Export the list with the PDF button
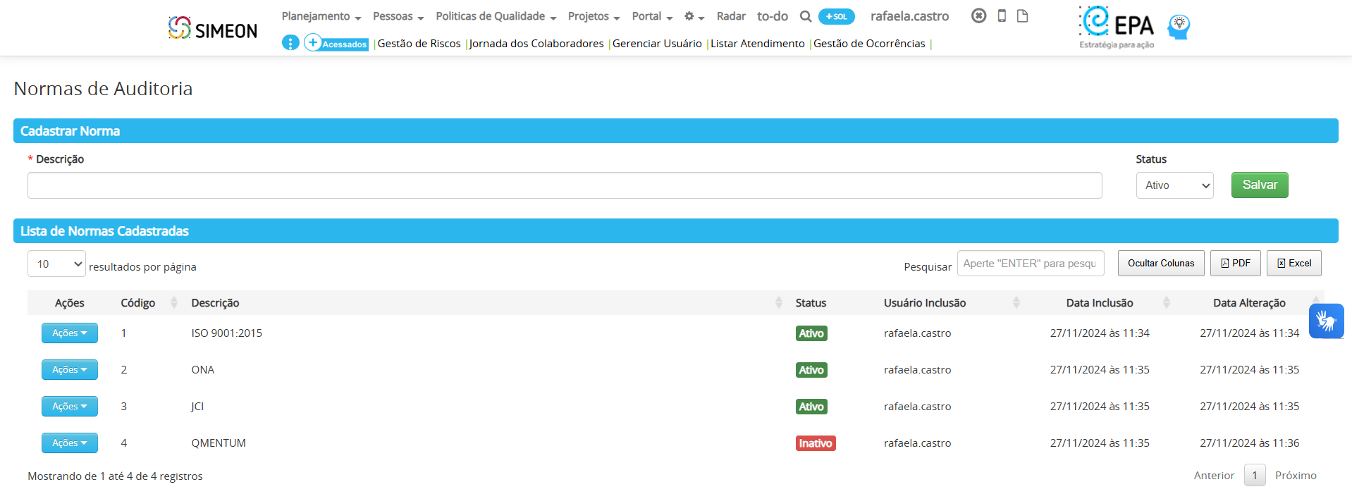This screenshot has height=494, width=1352. point(1235,264)
